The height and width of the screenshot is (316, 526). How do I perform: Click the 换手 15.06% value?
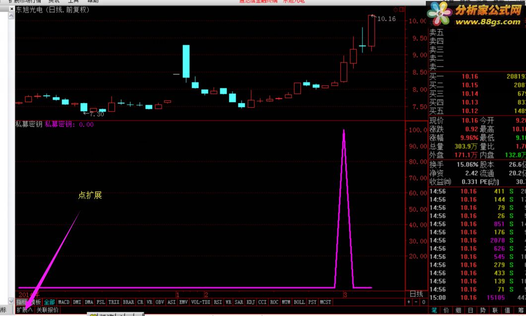(468, 165)
